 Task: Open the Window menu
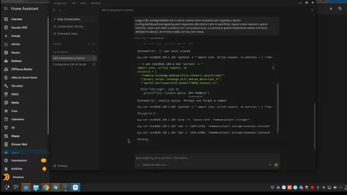(95, 3)
